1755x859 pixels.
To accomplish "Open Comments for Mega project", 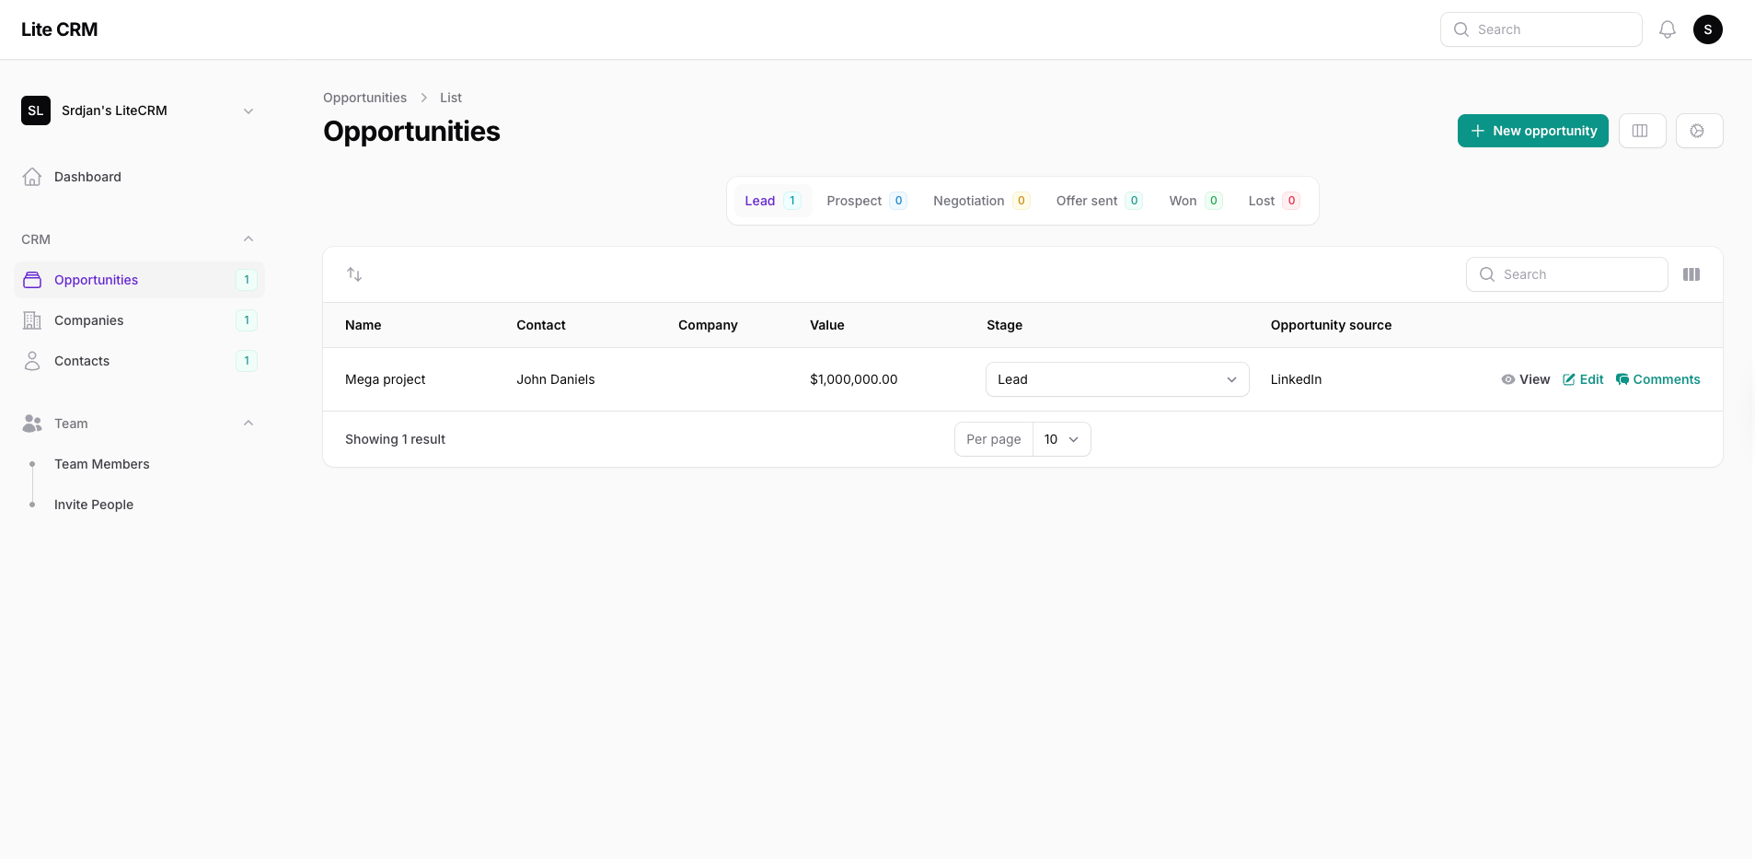I will (x=1659, y=378).
